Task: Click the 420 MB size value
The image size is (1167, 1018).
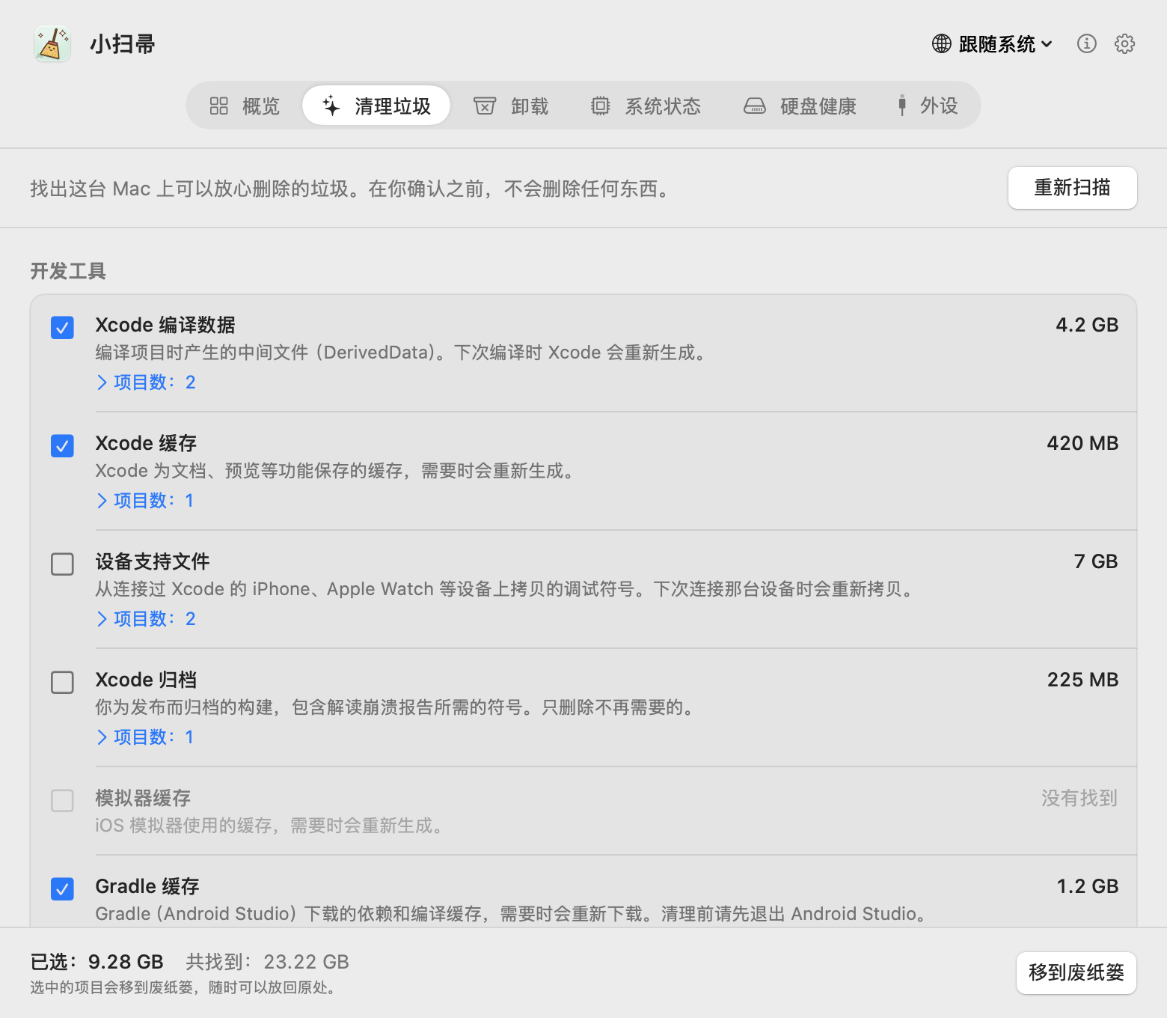Action: [1082, 443]
